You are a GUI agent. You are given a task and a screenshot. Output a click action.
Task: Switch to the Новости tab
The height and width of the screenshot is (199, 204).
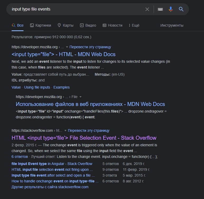[x=112, y=25]
